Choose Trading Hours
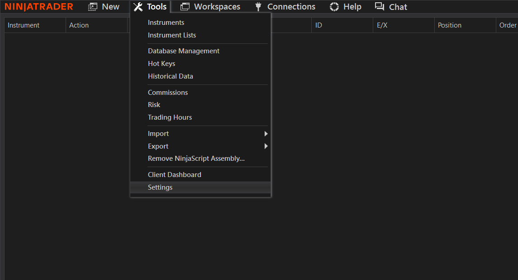Screen dimensions: 518x280 (170, 117)
